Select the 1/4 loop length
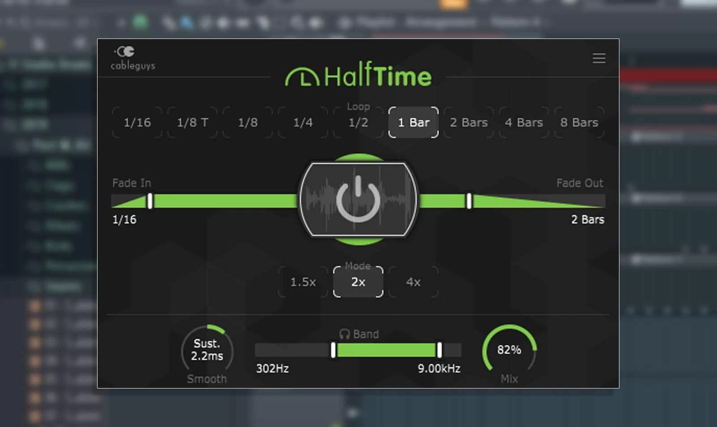 point(303,122)
